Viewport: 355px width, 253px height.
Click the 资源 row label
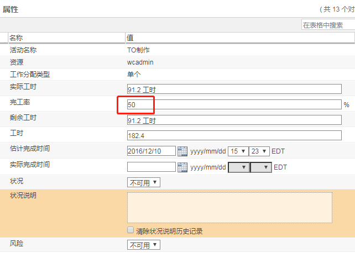(x=17, y=62)
